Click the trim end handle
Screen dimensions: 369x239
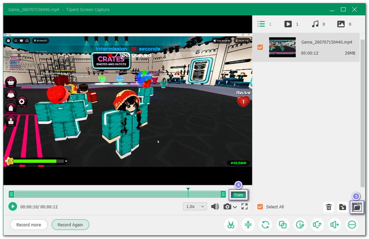(223, 194)
